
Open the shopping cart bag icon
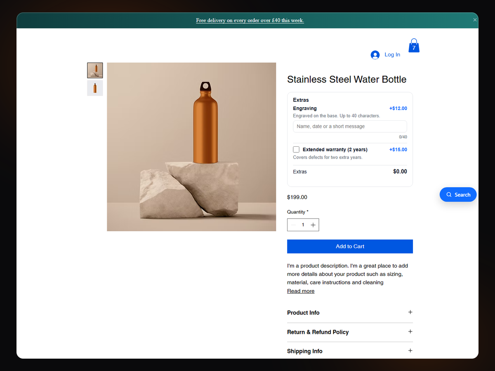click(414, 46)
